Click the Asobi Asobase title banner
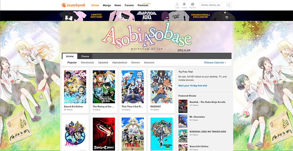Image resolution: width=293 pixels, height=151 pixels. click(146, 37)
